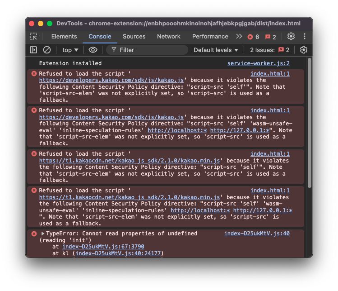Click the green maximize window button
This screenshot has width=338, height=291.
click(x=50, y=24)
